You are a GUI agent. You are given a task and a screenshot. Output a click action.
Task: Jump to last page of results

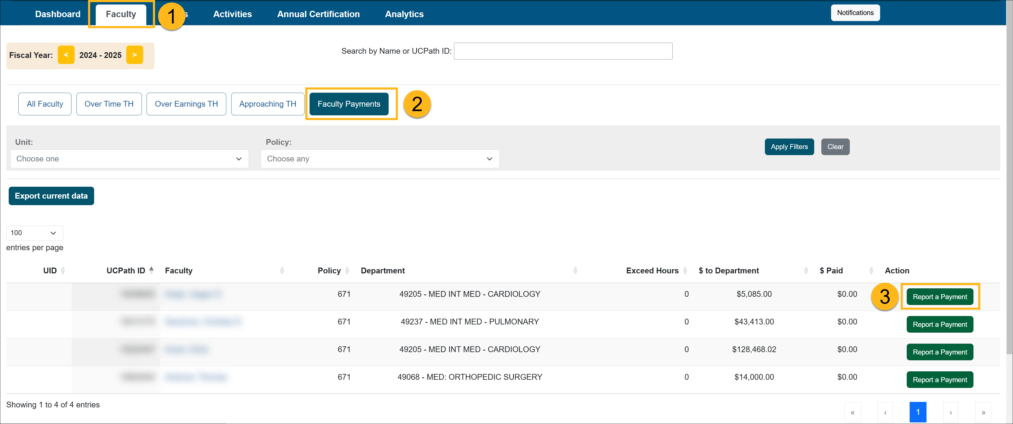tap(983, 412)
